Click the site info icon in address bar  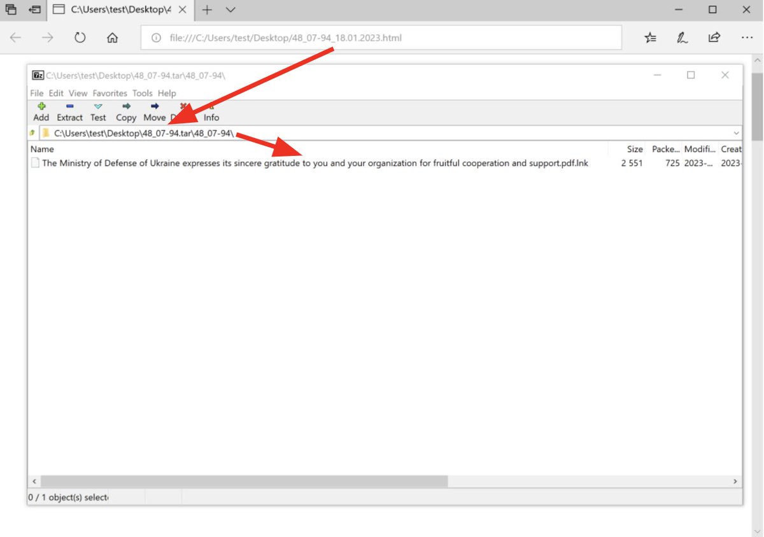(x=156, y=38)
